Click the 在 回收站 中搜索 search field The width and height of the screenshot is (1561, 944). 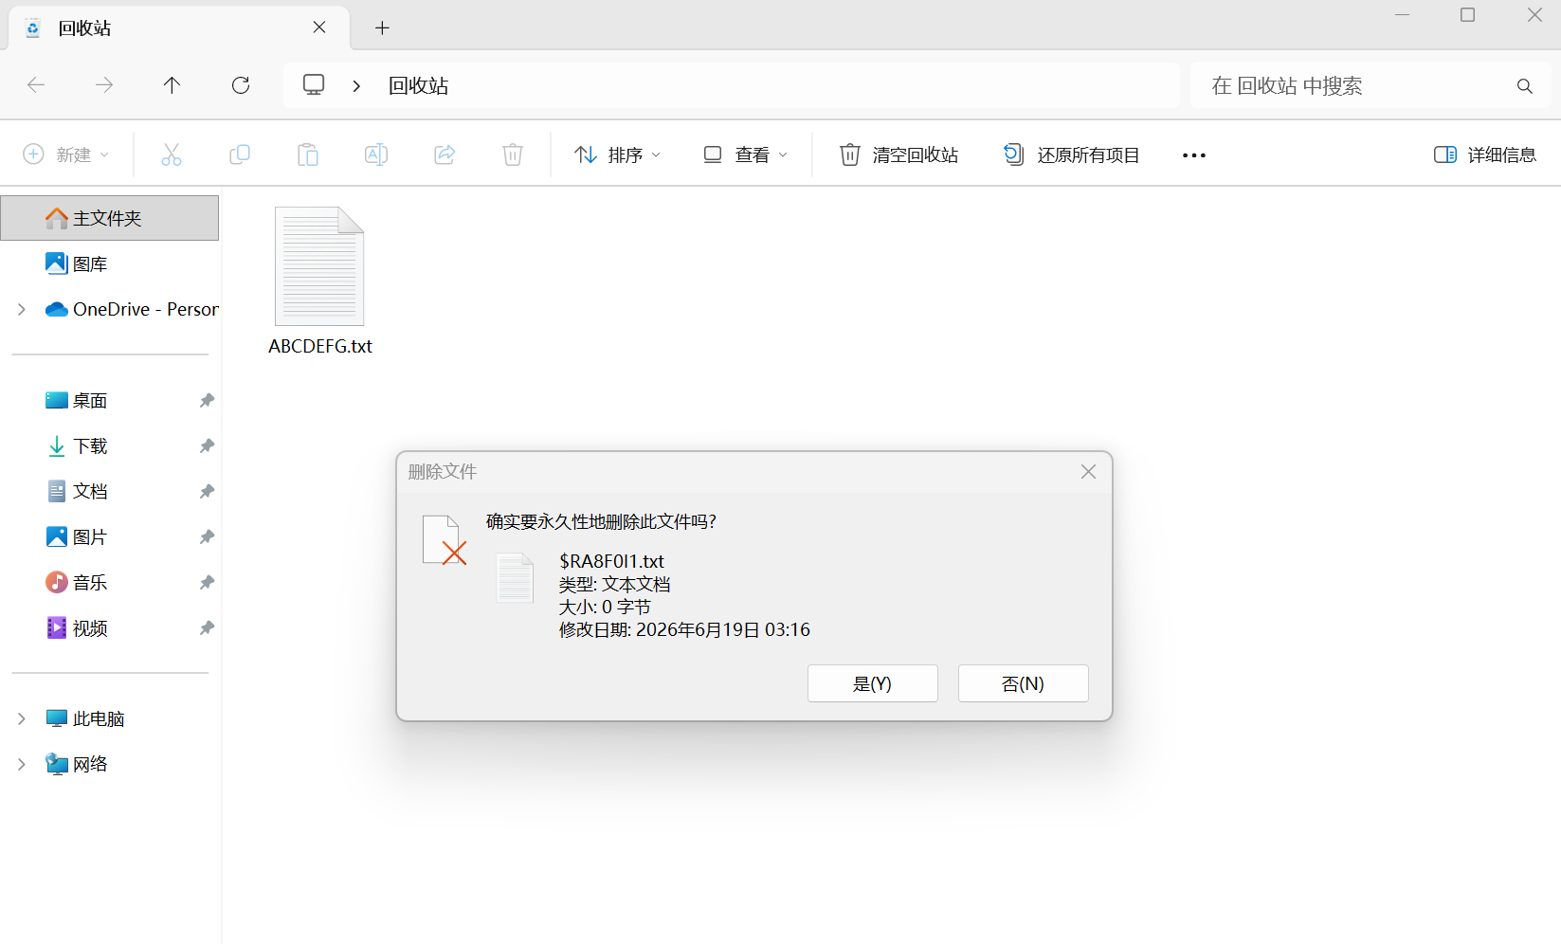point(1355,86)
